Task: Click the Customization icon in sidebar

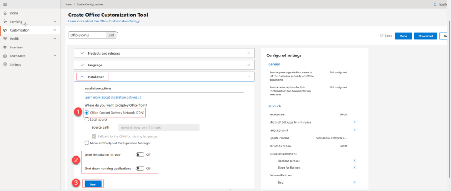Action: coord(4,30)
